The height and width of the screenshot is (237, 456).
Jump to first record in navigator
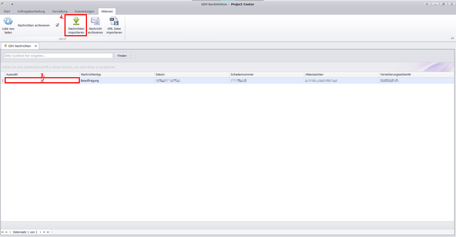tap(3, 232)
